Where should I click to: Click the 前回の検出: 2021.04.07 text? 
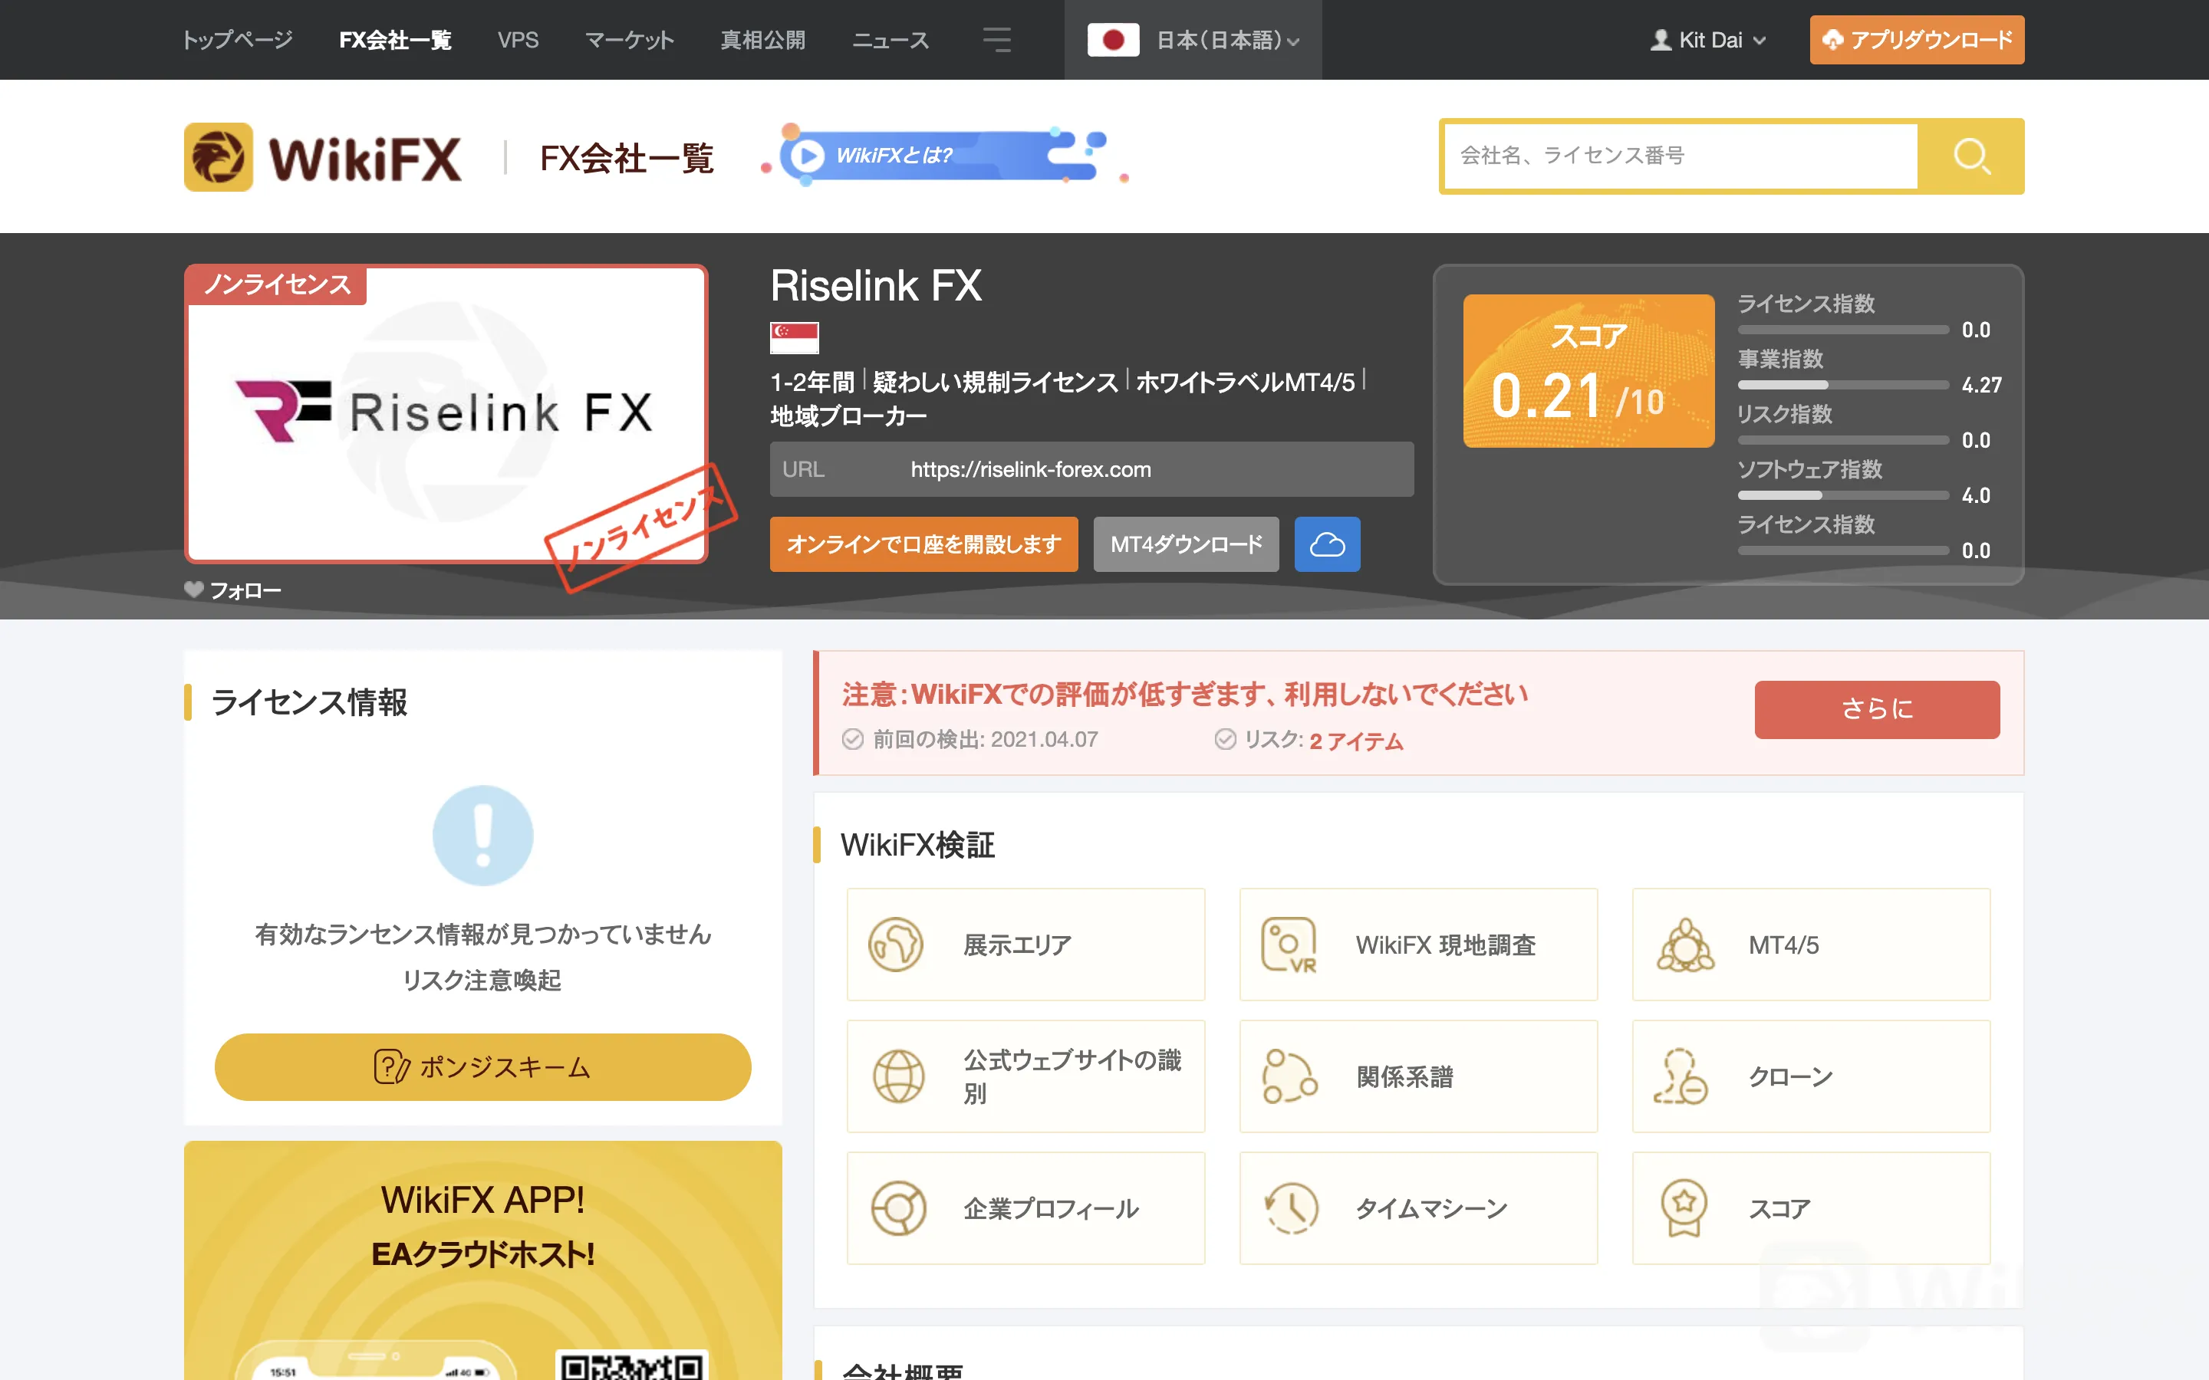click(986, 739)
